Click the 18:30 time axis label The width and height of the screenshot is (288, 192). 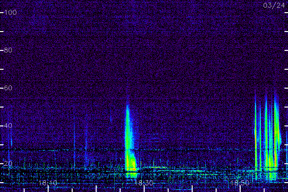click(x=144, y=183)
